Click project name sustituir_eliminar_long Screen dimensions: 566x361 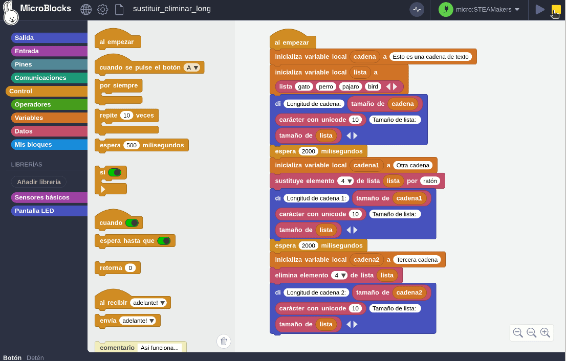pos(172,9)
